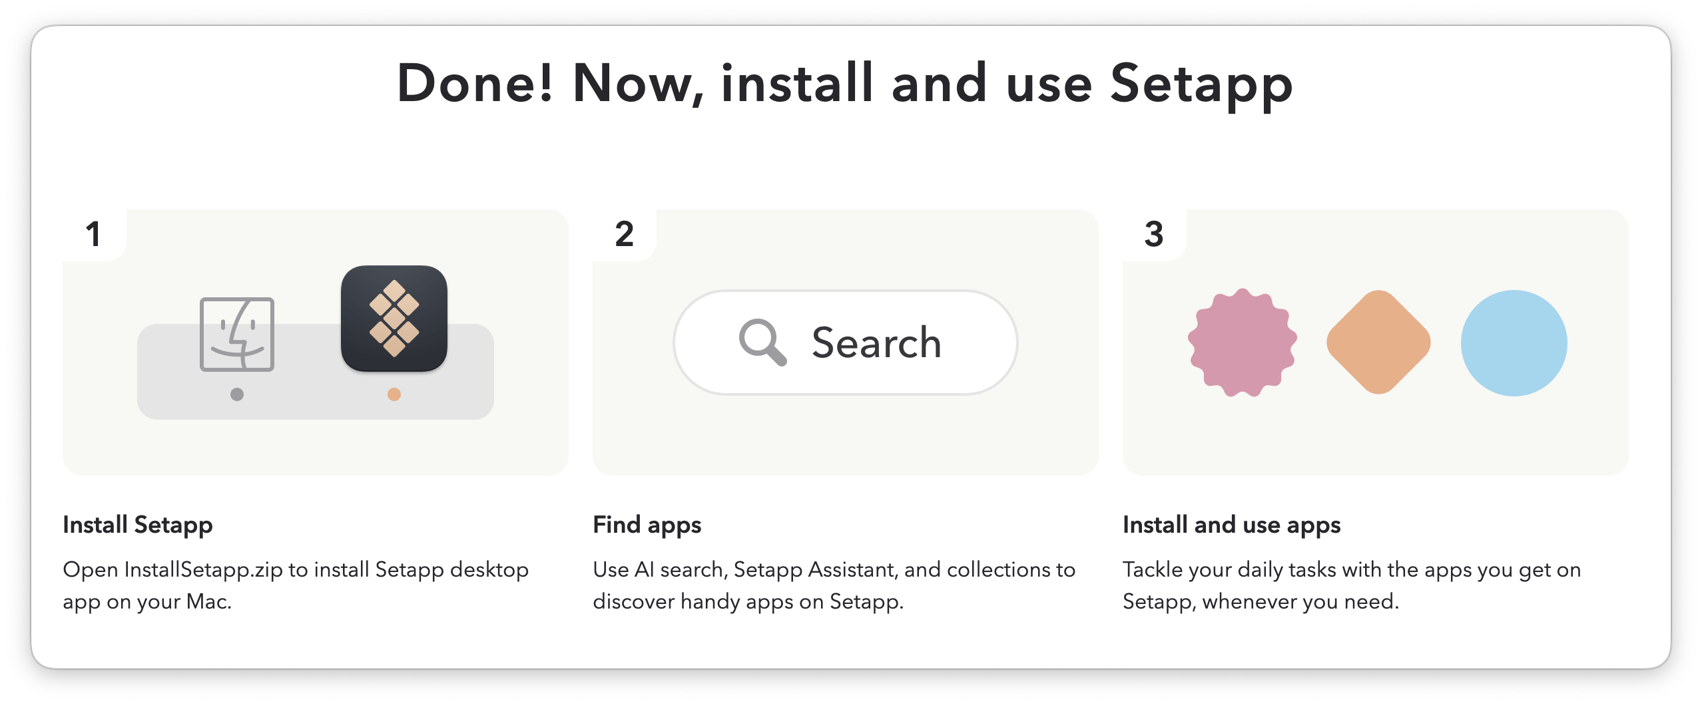
Task: Click the "Tackle your daily tasks" description
Action: [x=1352, y=585]
